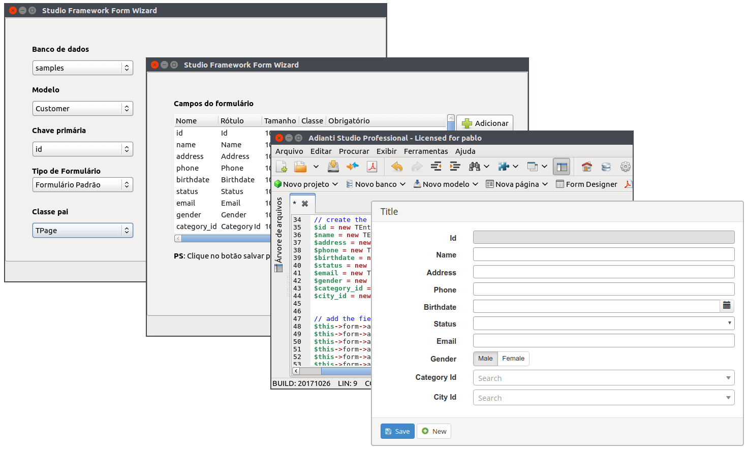The image size is (747, 453).
Task: Click the gear settings icon
Action: point(626,167)
